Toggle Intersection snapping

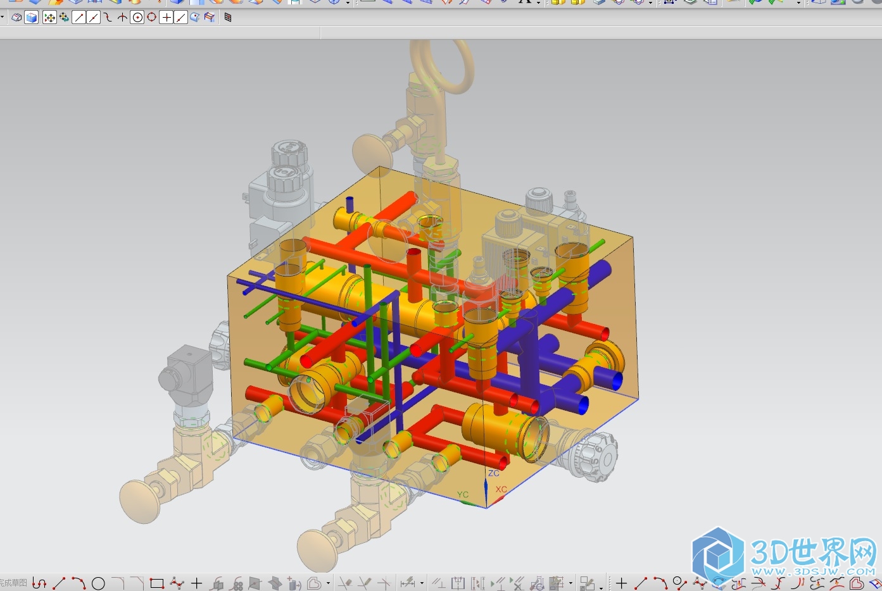(122, 18)
